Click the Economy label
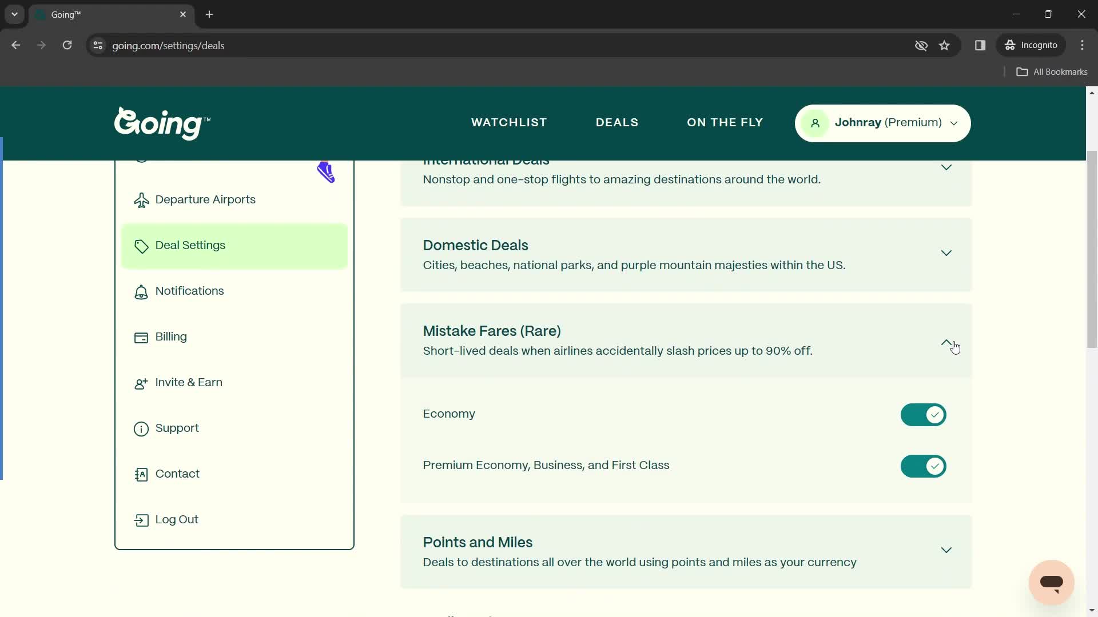 [449, 414]
